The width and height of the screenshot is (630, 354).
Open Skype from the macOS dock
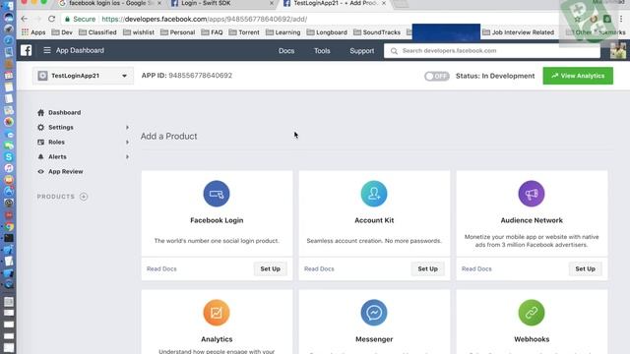point(9,157)
